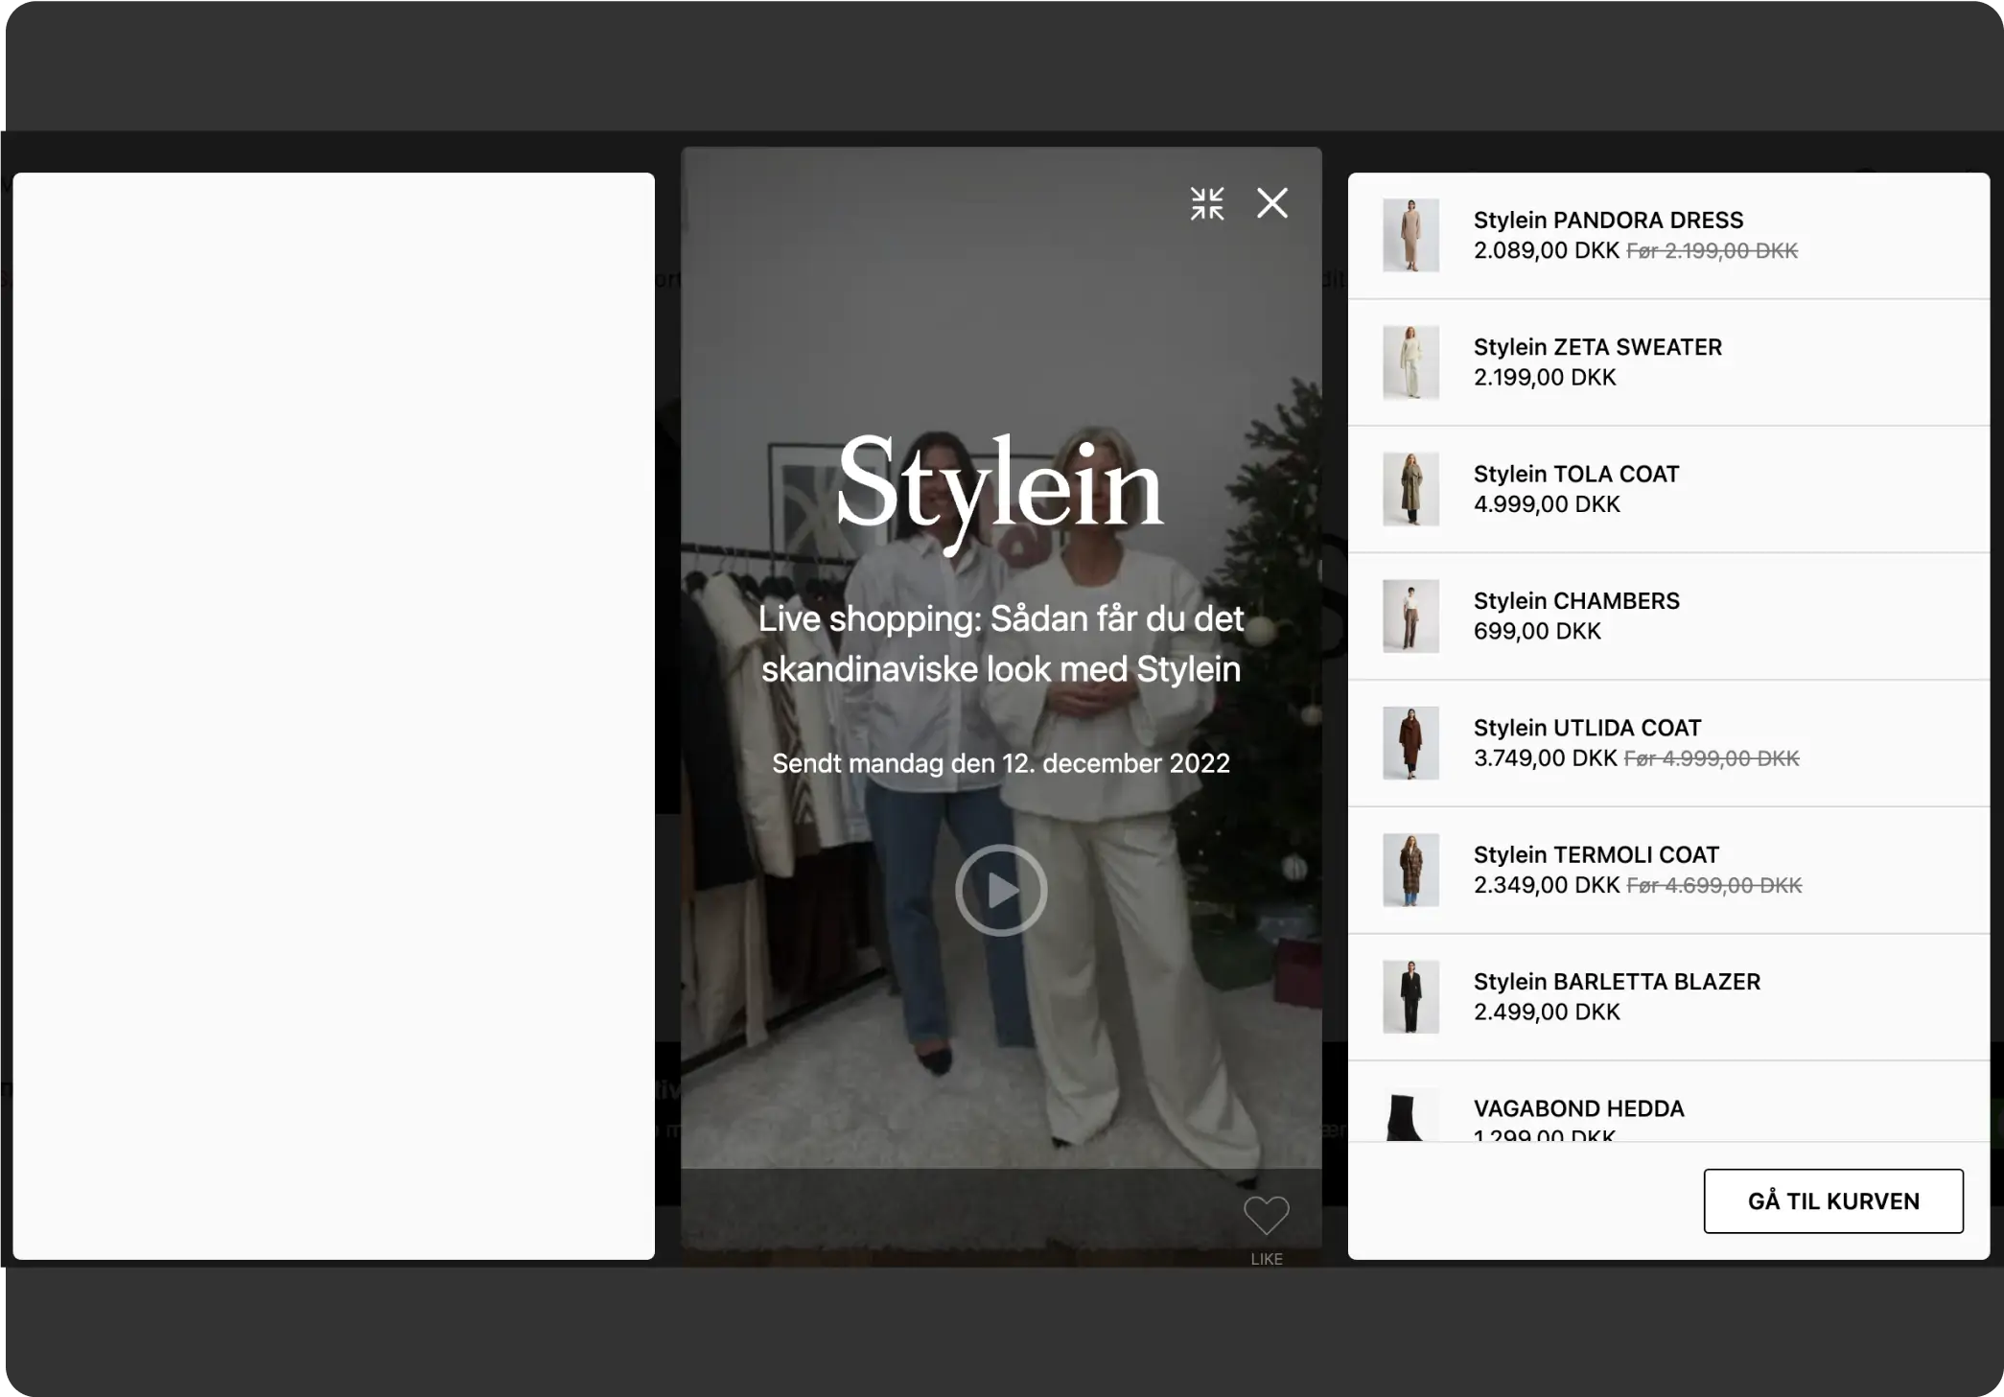Select 'Stylein ZETA SWEATER' product title
The image size is (2004, 1397).
tap(1597, 347)
